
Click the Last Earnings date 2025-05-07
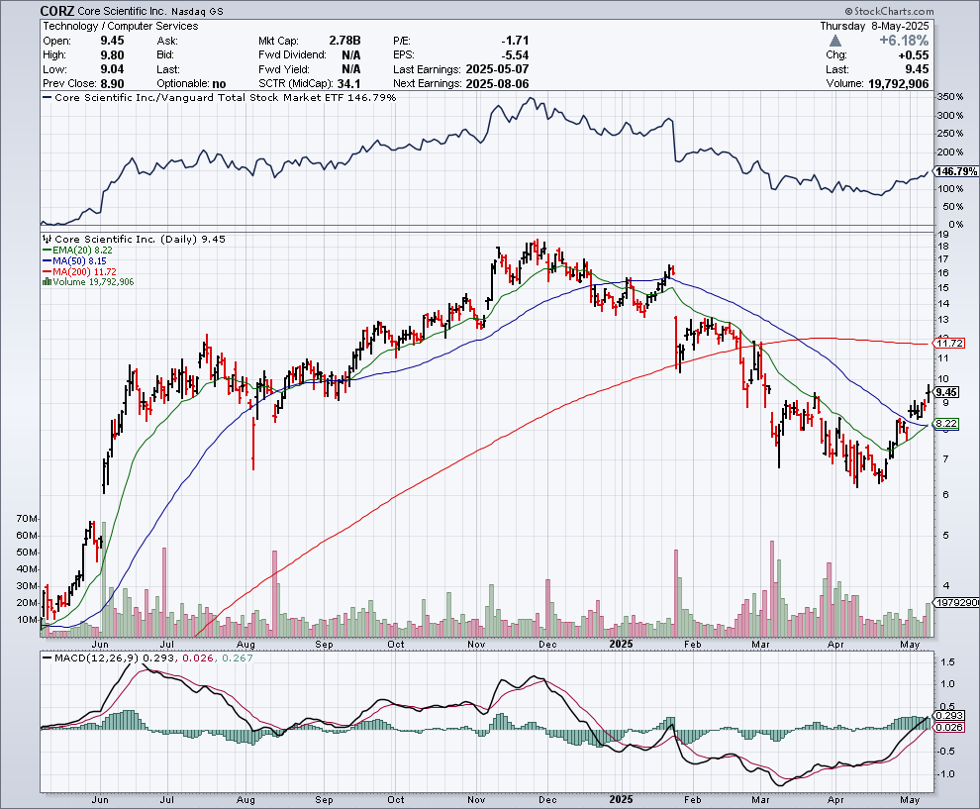(498, 69)
